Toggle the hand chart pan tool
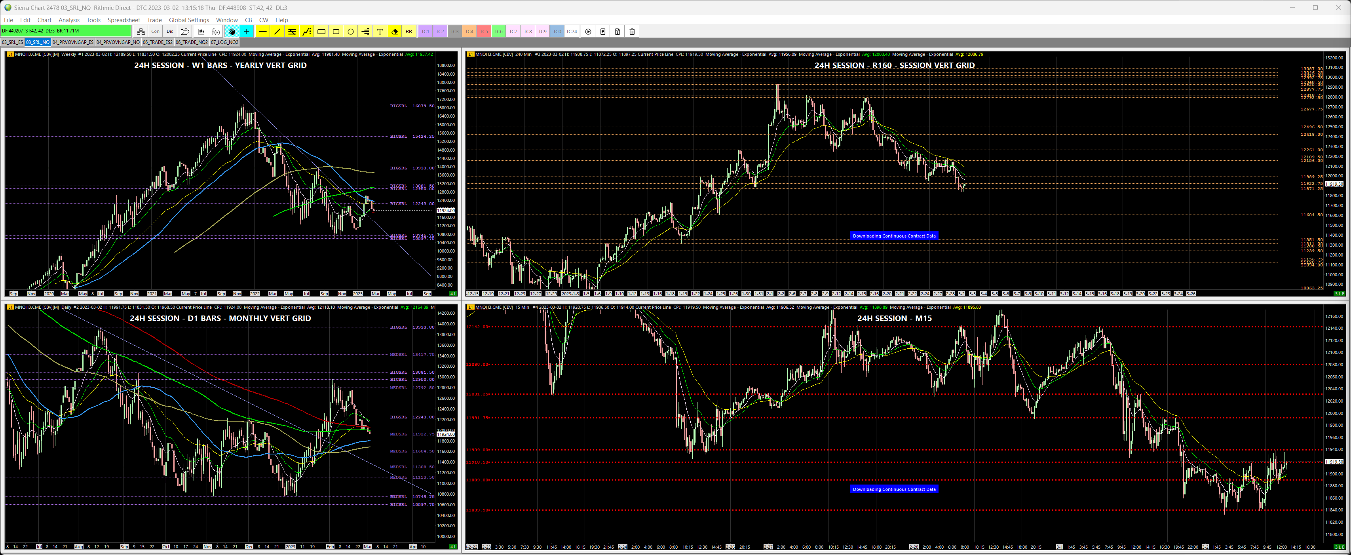This screenshot has width=1351, height=555. coord(232,32)
